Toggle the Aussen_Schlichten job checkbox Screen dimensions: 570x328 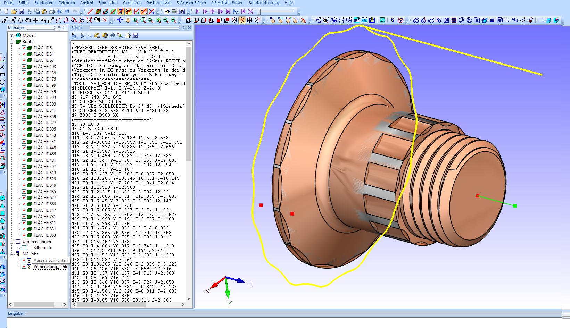click(x=24, y=260)
